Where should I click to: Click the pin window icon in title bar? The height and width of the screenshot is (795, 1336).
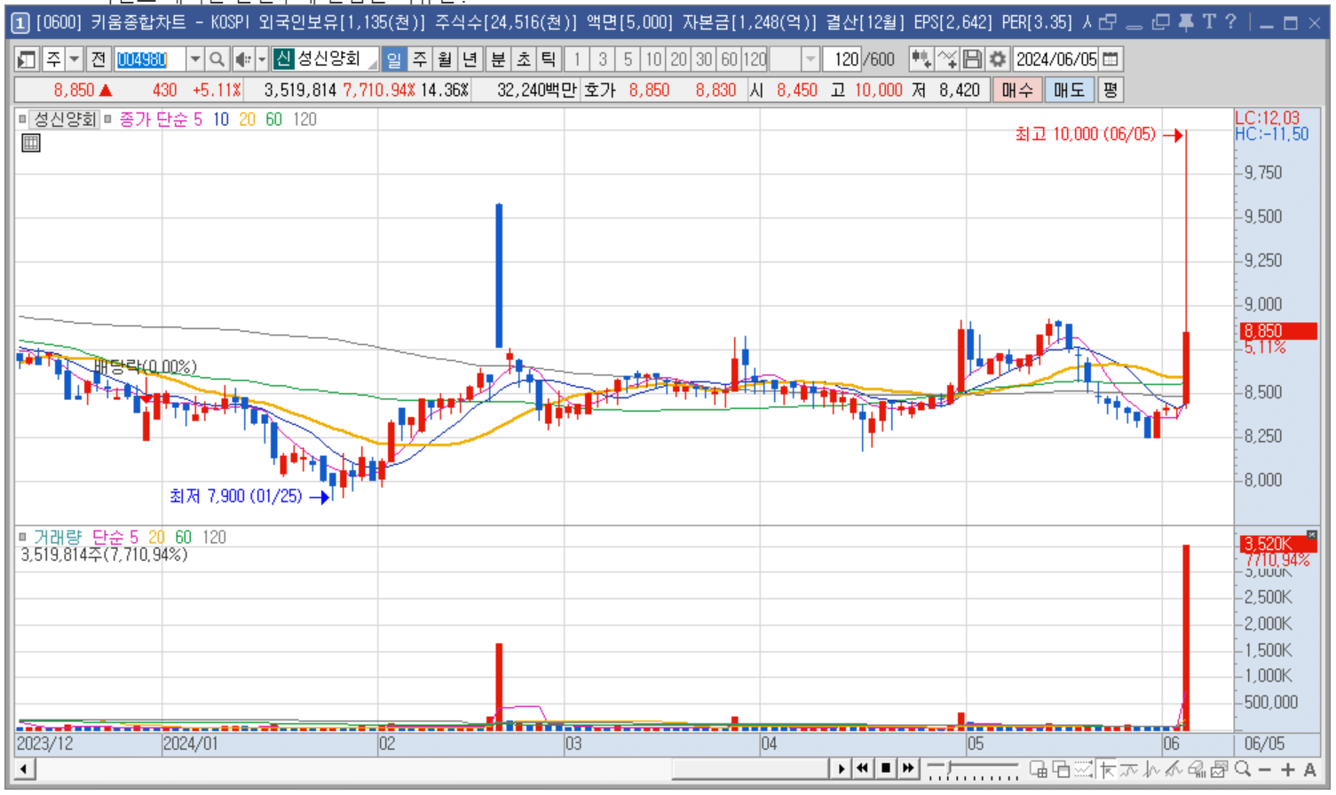tap(1186, 22)
